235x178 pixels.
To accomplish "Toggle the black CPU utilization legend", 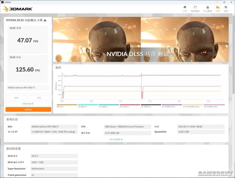I will (151, 106).
